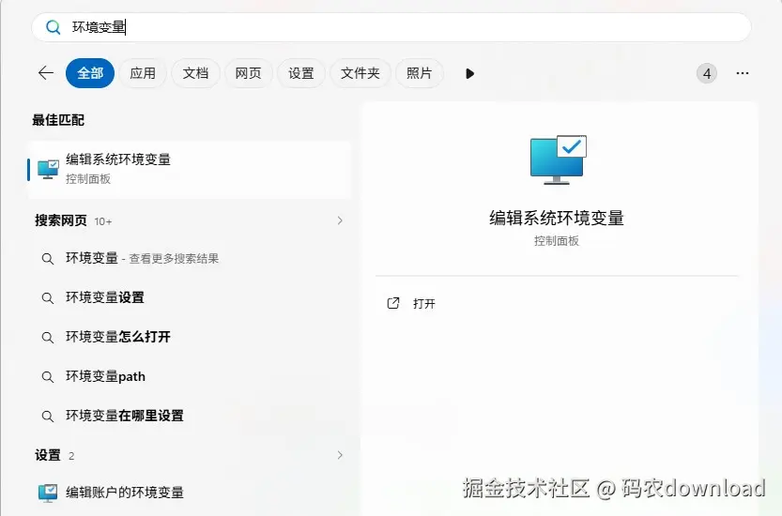Open best match 编辑系统环境变量 result
The height and width of the screenshot is (516, 782).
(190, 170)
